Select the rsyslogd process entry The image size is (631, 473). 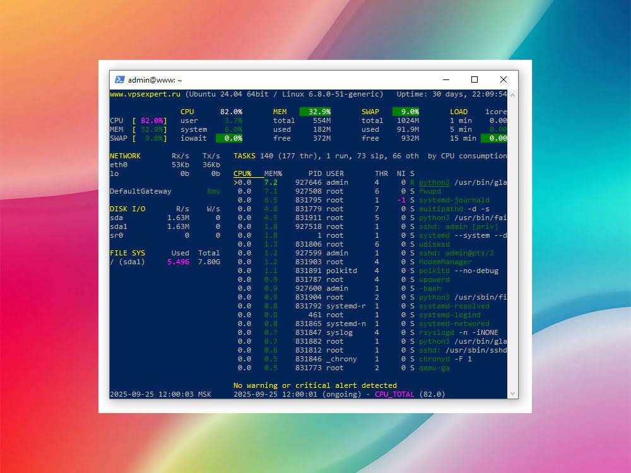tap(459, 333)
